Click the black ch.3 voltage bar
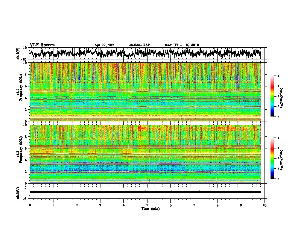The height and width of the screenshot is (230, 298). click(x=145, y=192)
